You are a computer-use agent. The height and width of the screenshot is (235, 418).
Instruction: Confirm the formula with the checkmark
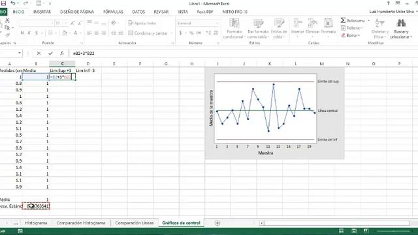click(50, 54)
